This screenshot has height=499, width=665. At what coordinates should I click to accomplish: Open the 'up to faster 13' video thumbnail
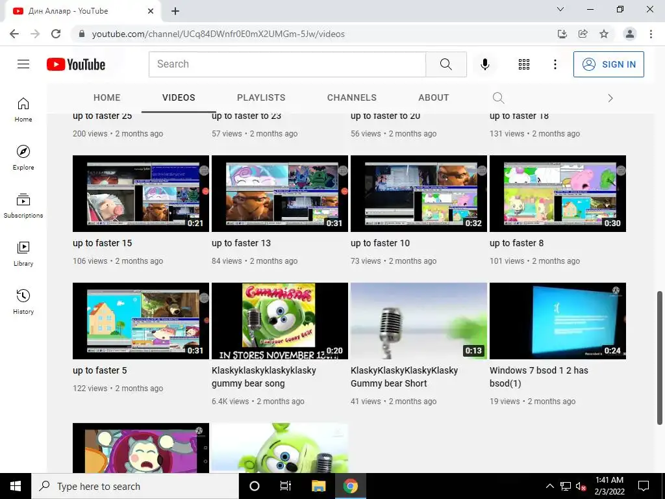pos(280,194)
